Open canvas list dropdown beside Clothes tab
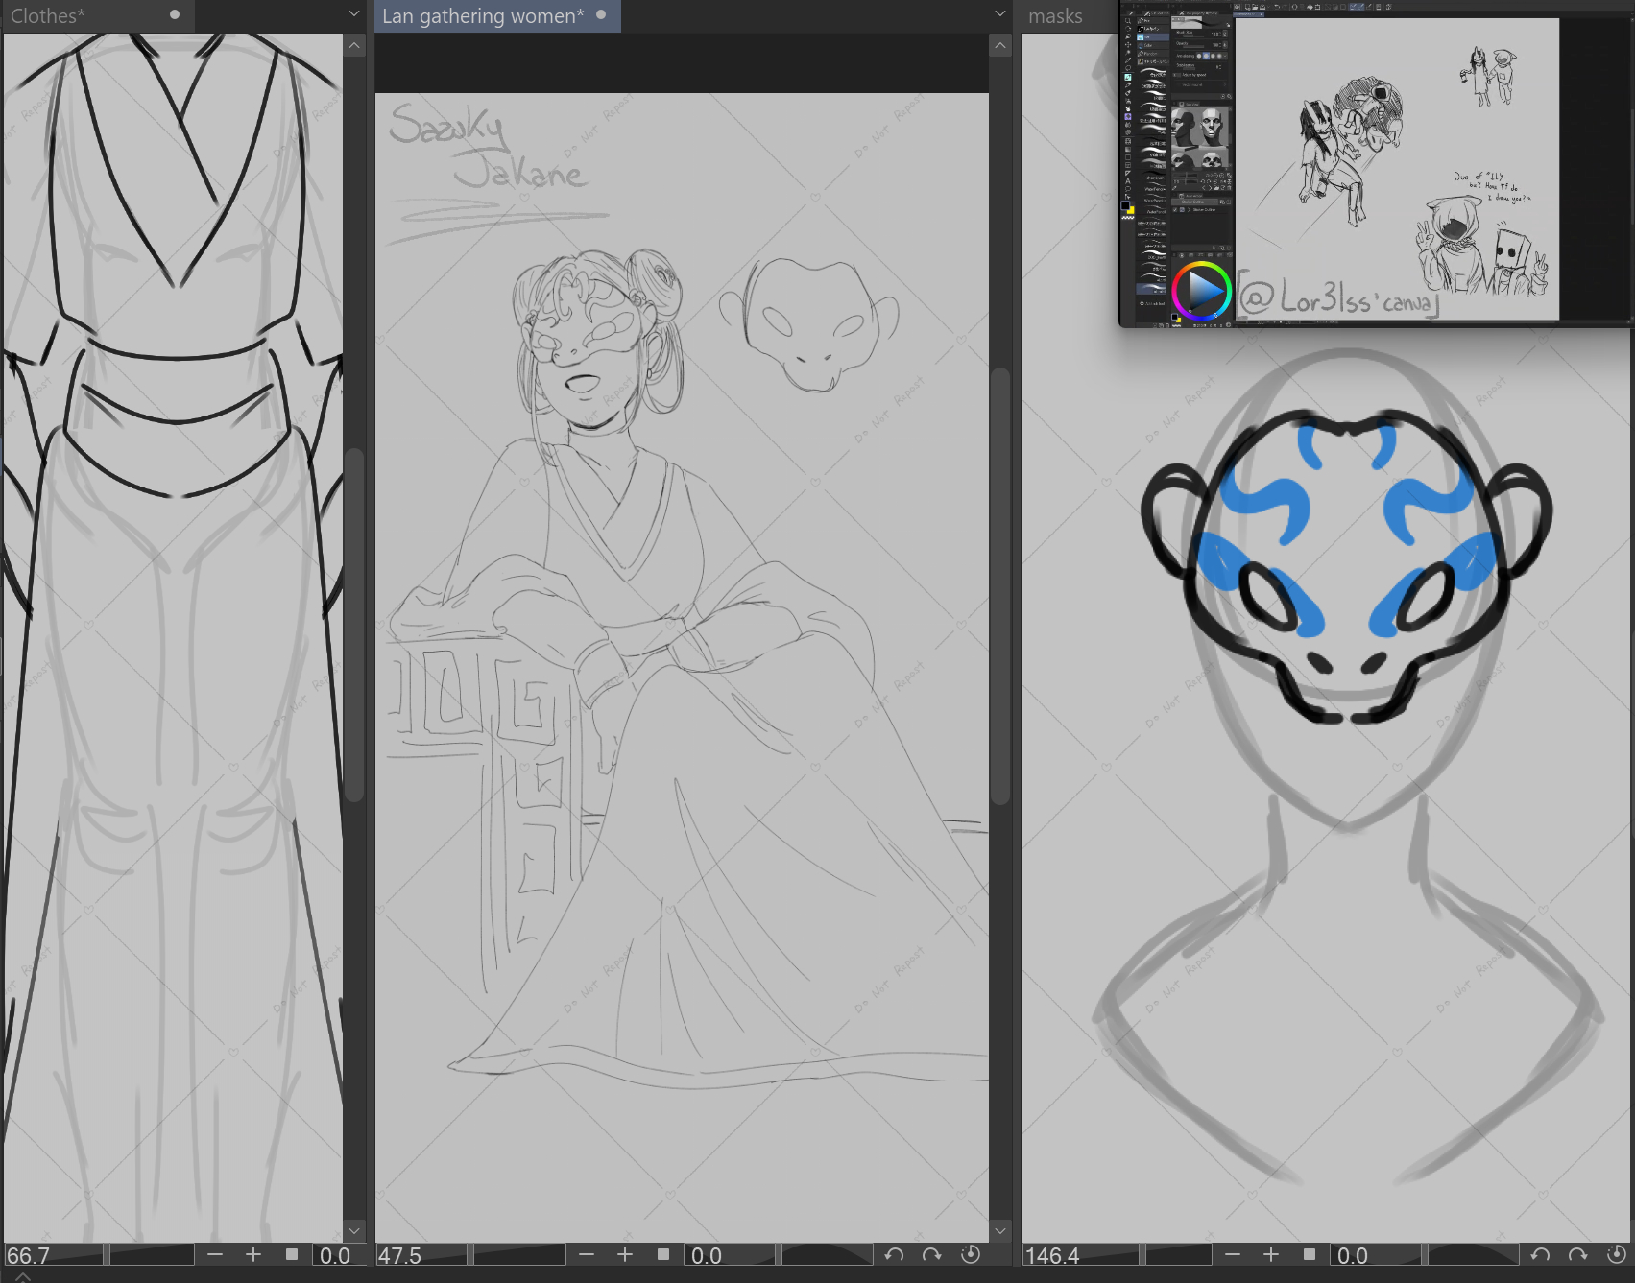The image size is (1635, 1283). click(x=354, y=14)
